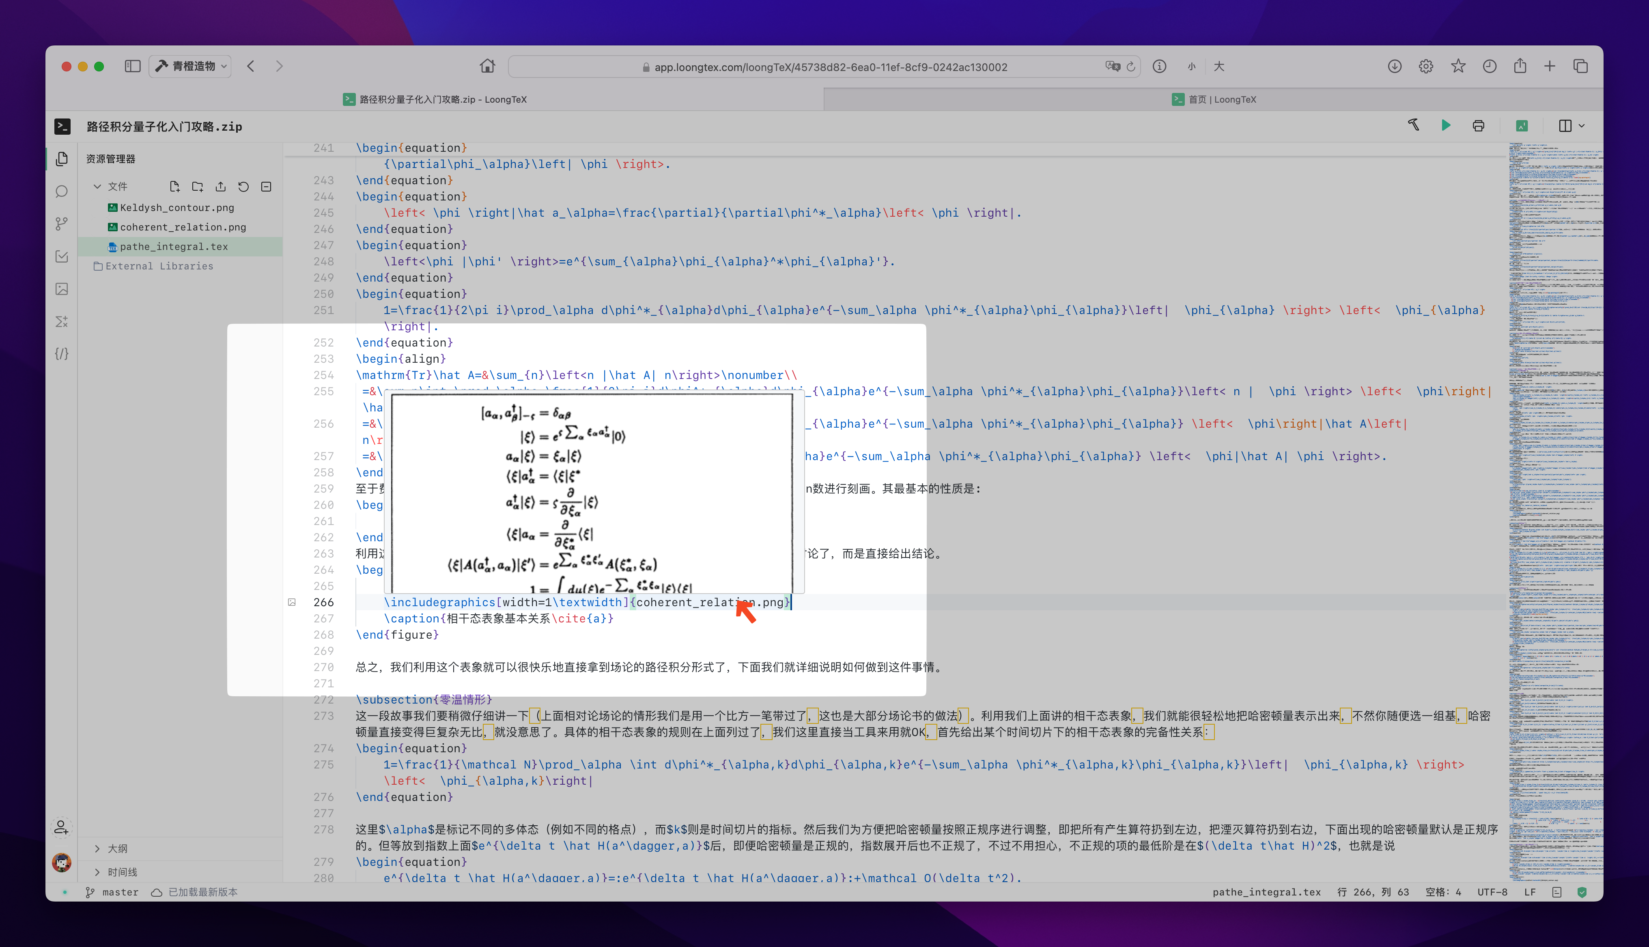Select coherent_relation.png in the file tree
Screen dimensions: 1649x947
click(x=183, y=227)
